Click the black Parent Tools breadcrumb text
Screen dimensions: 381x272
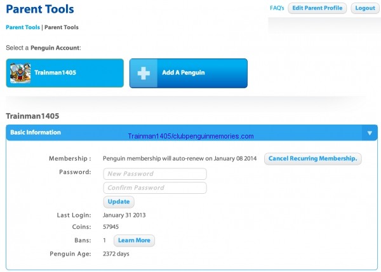point(62,27)
